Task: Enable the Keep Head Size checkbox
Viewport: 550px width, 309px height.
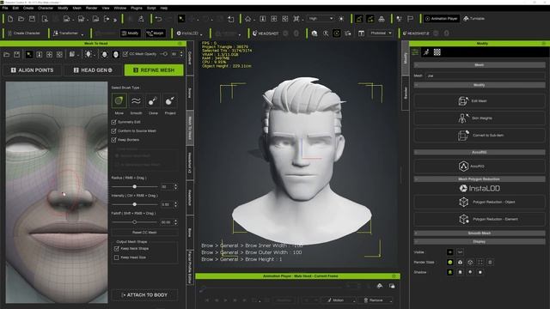Action: coord(117,257)
